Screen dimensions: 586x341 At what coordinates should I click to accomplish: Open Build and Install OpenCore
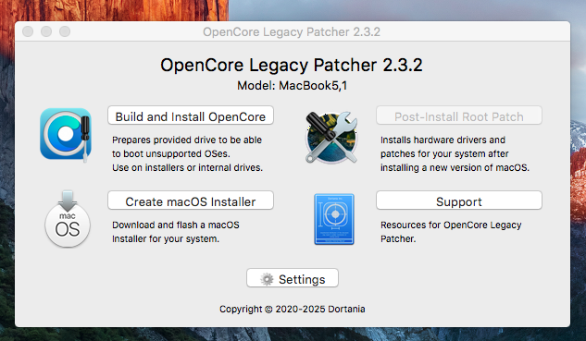[191, 116]
